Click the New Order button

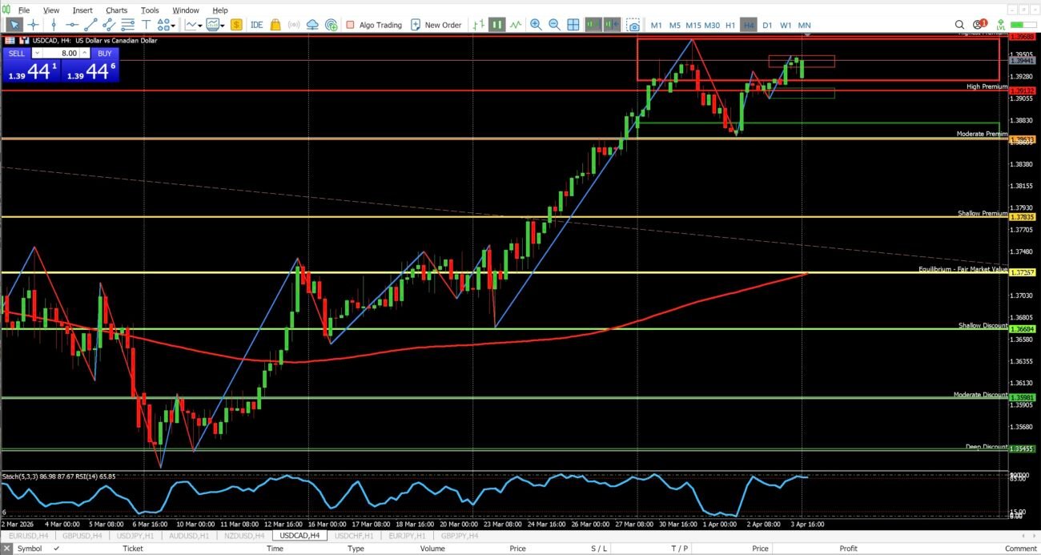point(436,25)
